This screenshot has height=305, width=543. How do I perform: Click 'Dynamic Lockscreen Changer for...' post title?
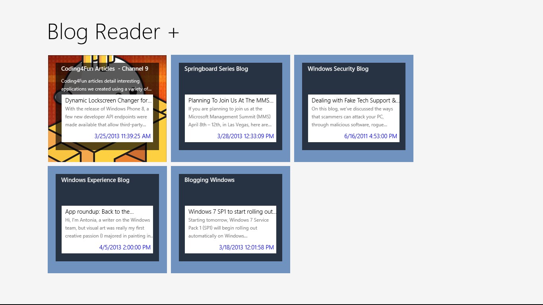[109, 100]
